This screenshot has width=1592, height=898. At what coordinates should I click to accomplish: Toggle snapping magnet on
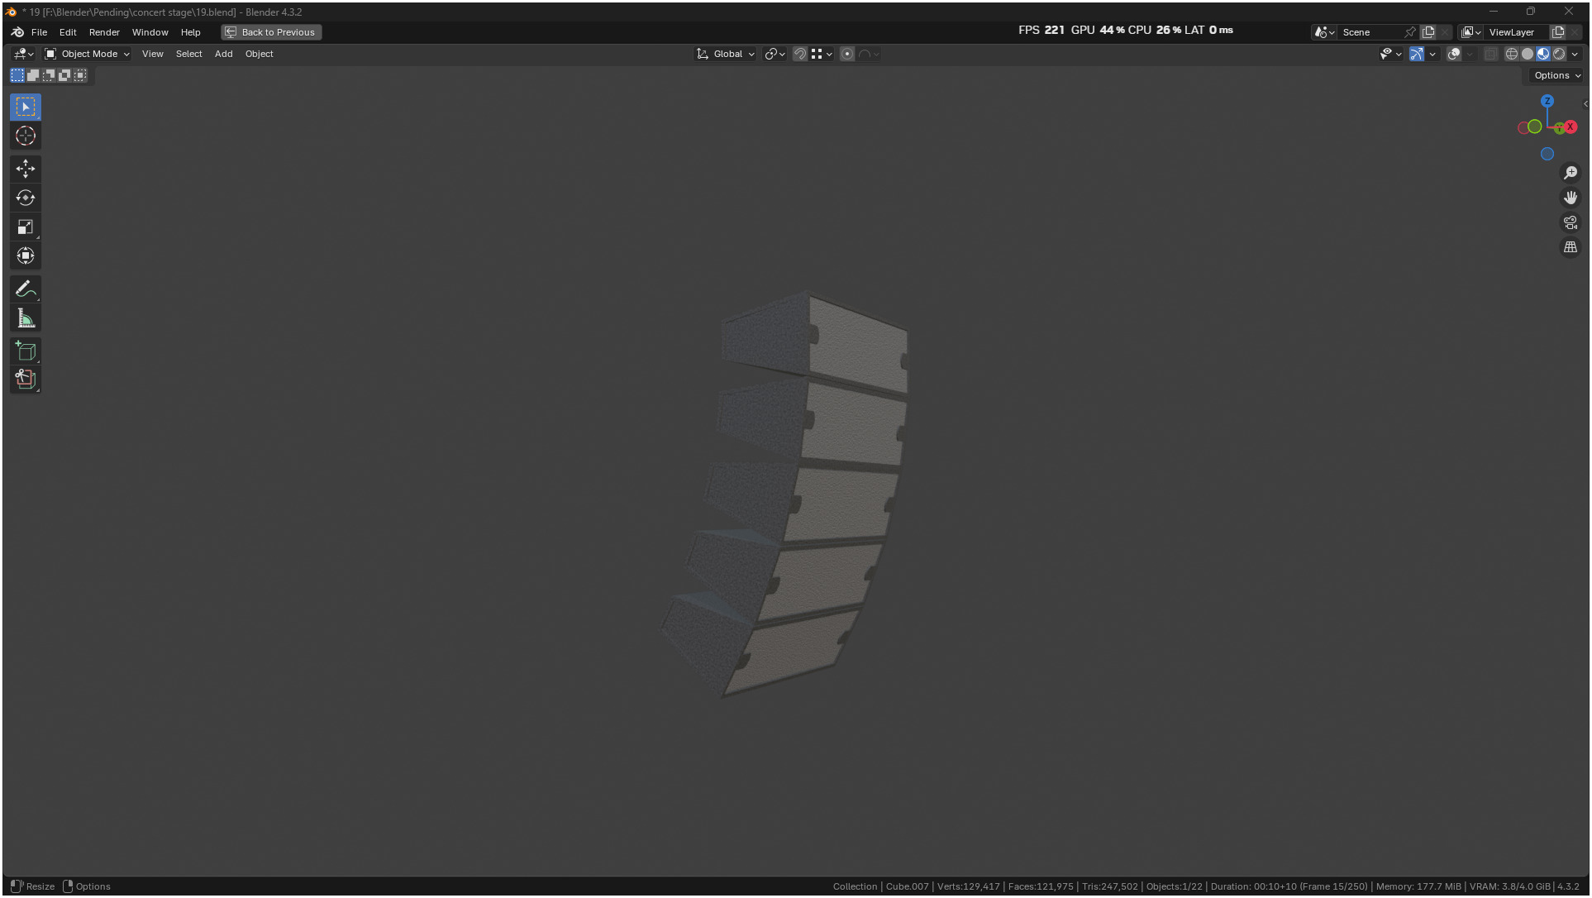point(799,54)
